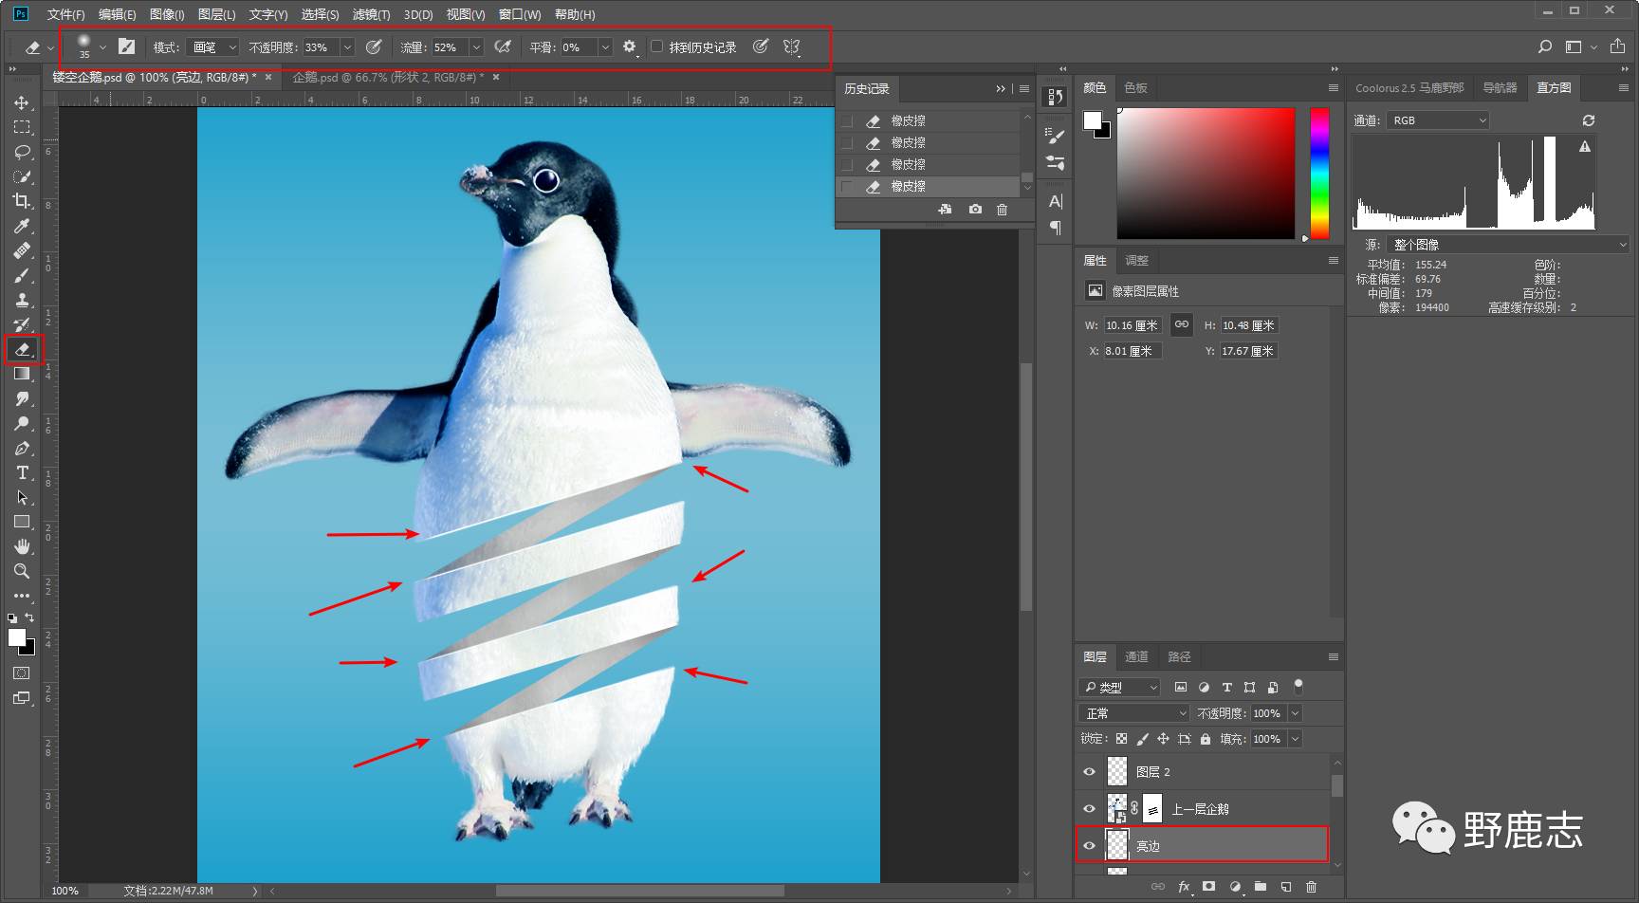This screenshot has width=1639, height=903.
Task: Enable the erase to history checkbox
Action: [656, 46]
